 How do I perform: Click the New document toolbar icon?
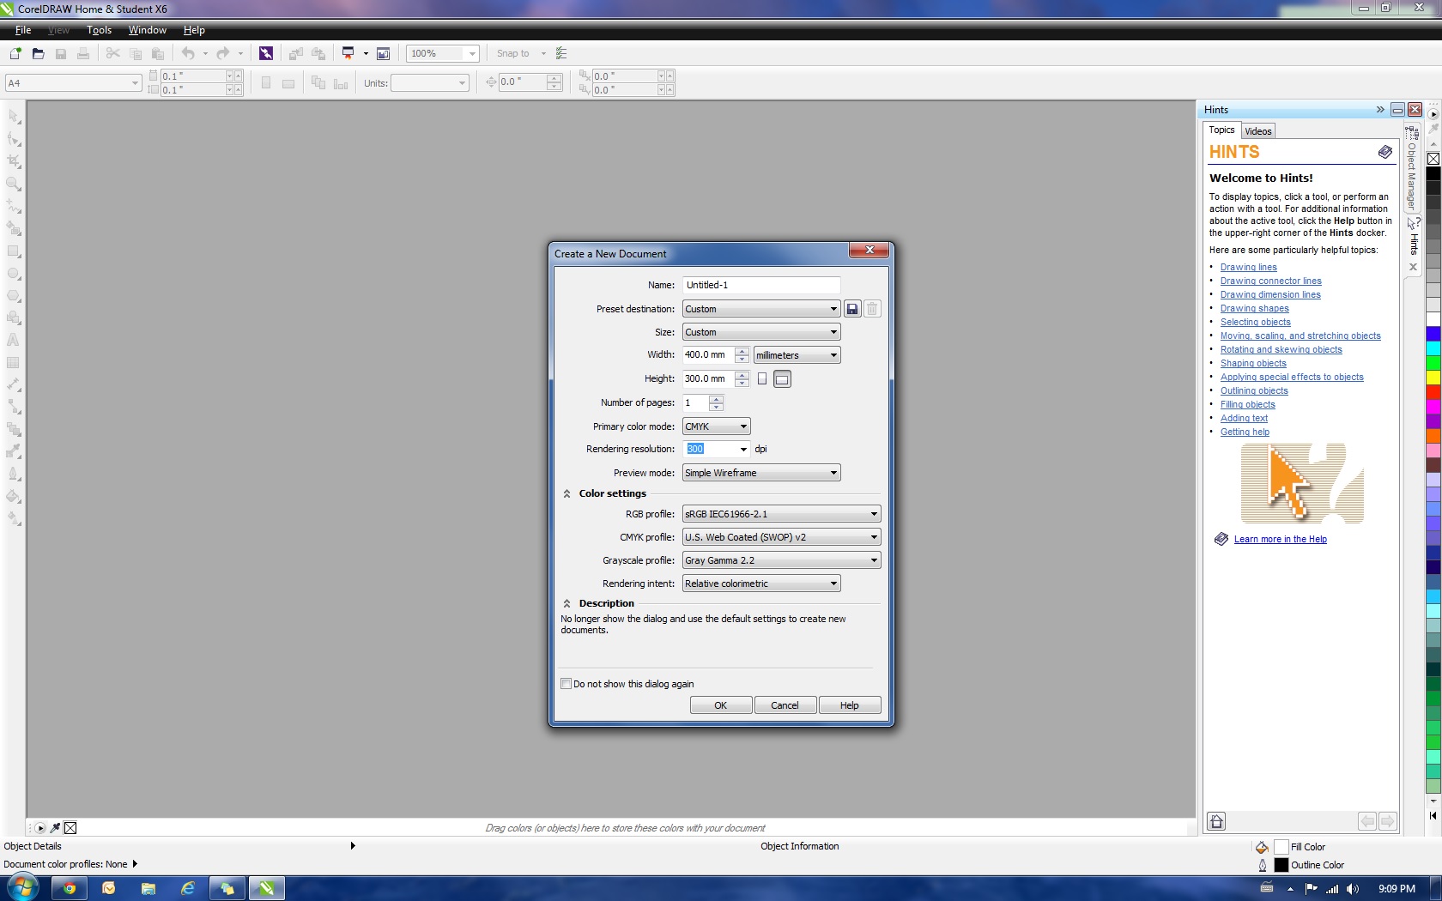pos(15,53)
